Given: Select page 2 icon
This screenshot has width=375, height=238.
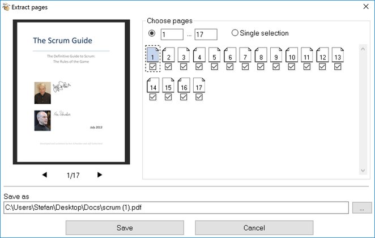Looking at the screenshot, I should 168,55.
